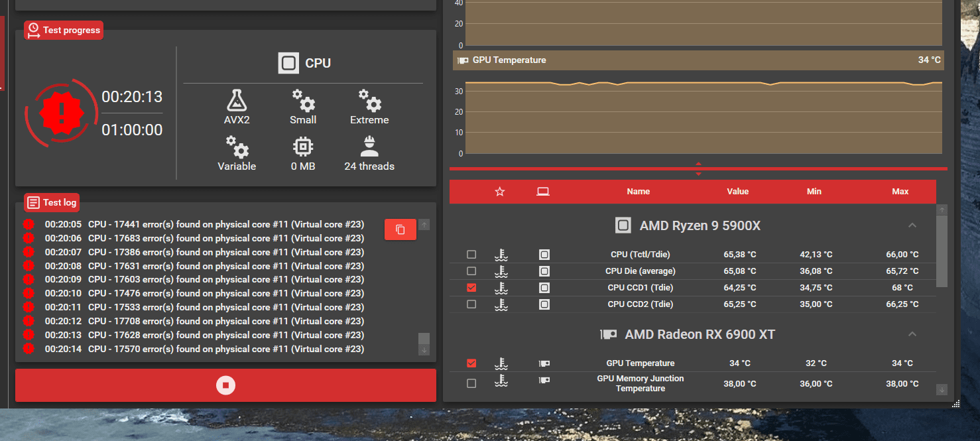Viewport: 980px width, 441px height.
Task: Click the error icon for log entry 00:20:14
Action: tap(29, 349)
